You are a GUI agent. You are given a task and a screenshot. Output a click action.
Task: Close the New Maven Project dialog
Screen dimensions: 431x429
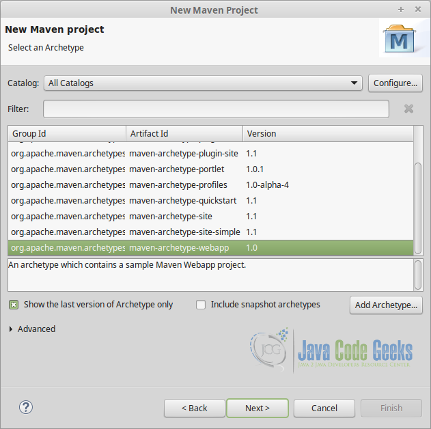tap(418, 10)
